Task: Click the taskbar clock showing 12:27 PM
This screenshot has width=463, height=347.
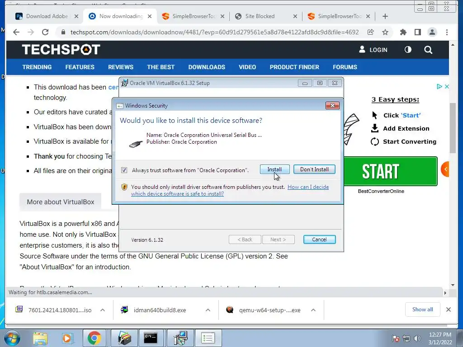Action: [440, 338]
